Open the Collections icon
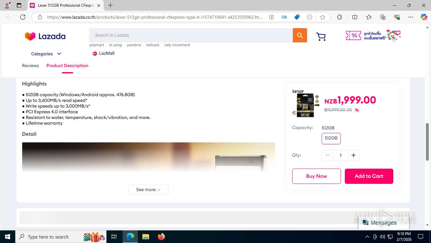Image resolution: width=431 pixels, height=243 pixels. click(383, 17)
